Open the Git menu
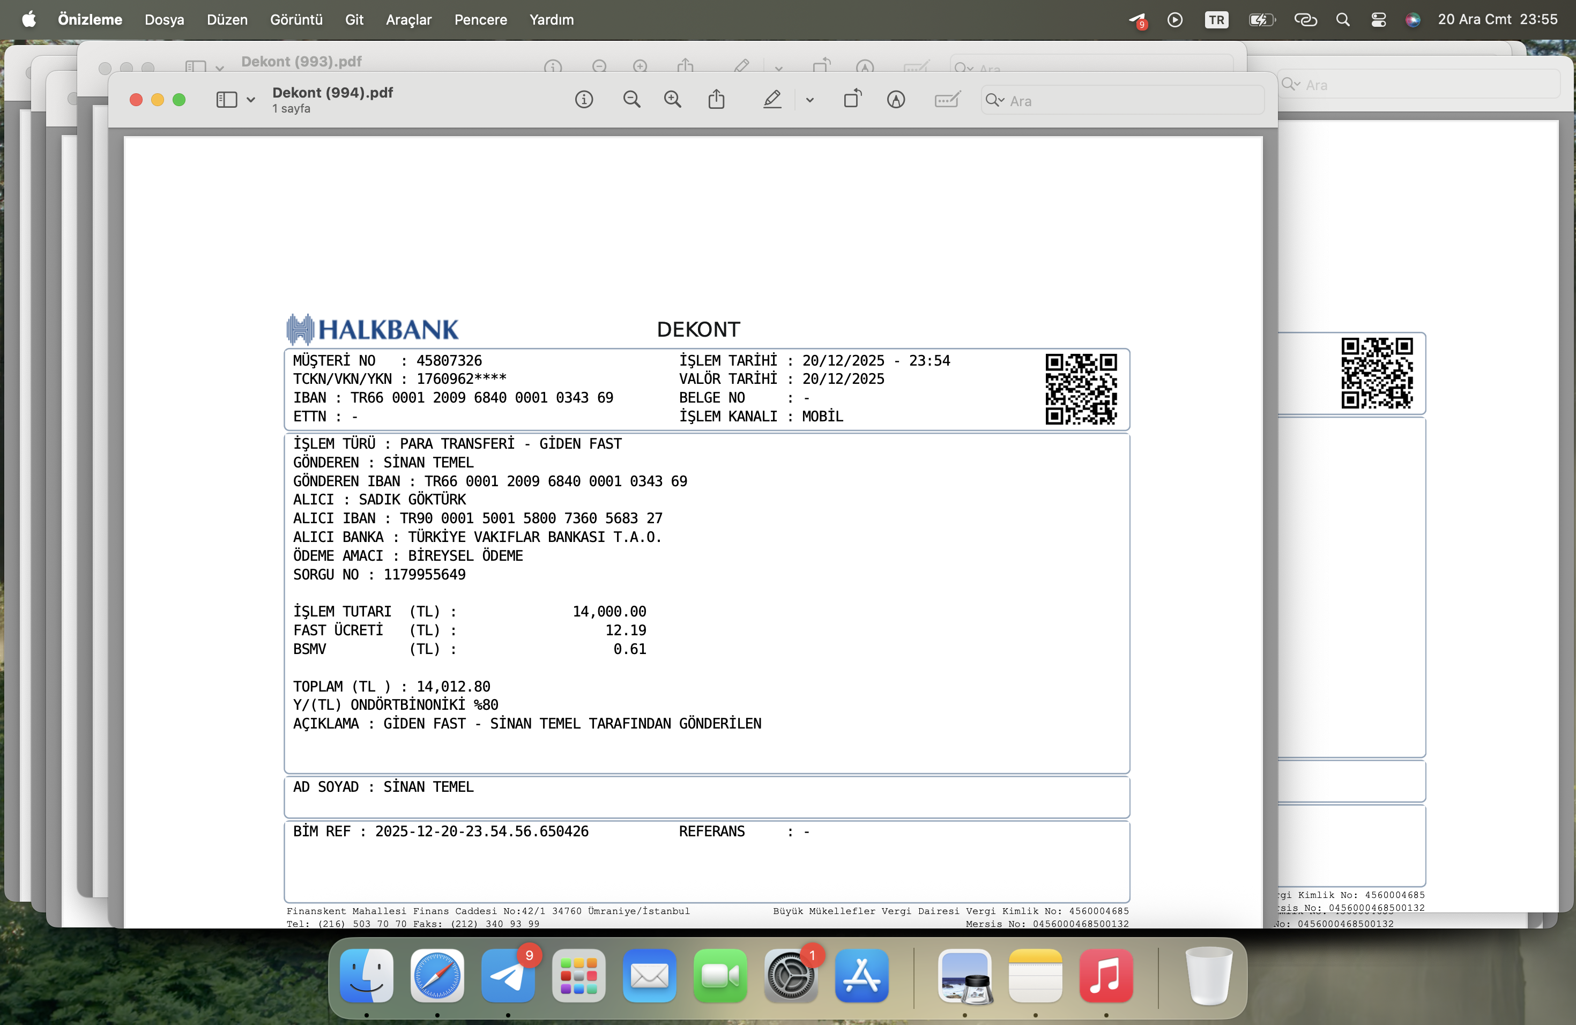The width and height of the screenshot is (1576, 1025). click(354, 20)
